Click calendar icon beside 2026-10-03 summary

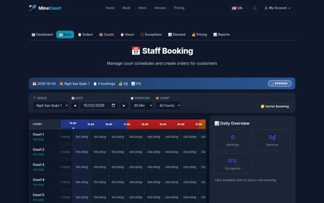(x=35, y=83)
